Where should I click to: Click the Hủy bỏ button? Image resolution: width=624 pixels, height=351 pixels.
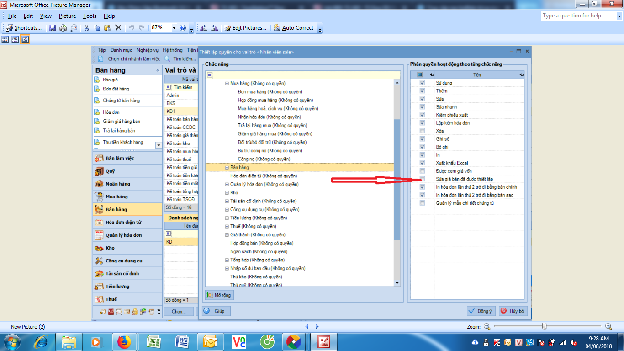[513, 311]
